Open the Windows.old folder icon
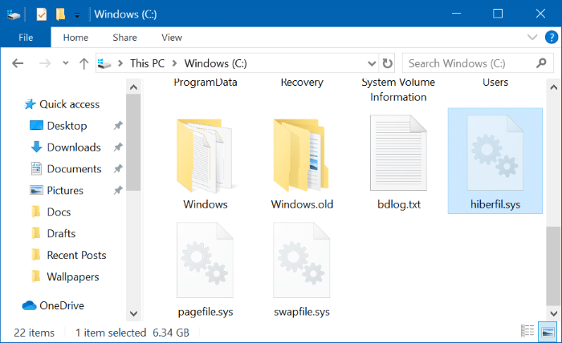The height and width of the screenshot is (343, 562). coord(301,156)
